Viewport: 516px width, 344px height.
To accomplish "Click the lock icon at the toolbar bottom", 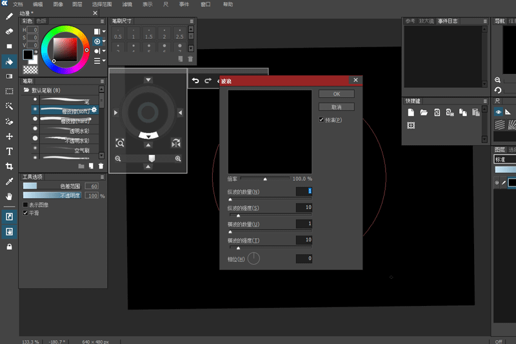I will tap(9, 247).
